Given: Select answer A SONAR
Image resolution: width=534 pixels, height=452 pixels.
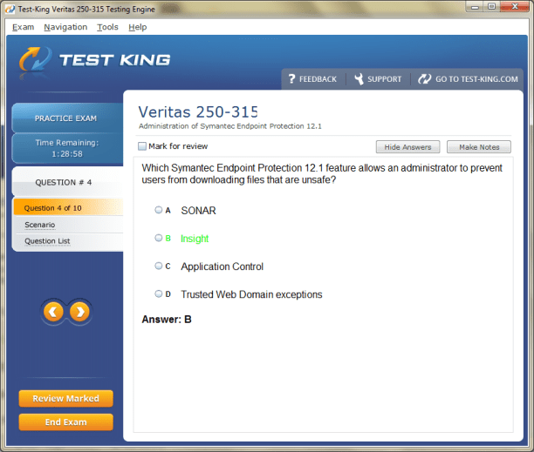Looking at the screenshot, I should [158, 210].
